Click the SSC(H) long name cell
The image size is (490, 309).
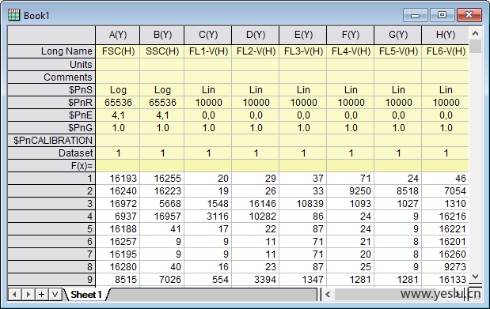coord(162,51)
